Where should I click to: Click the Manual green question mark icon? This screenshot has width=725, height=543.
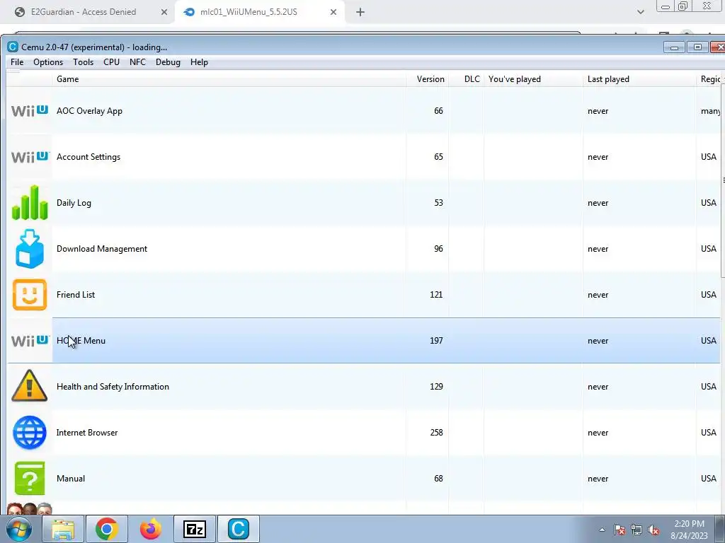tap(30, 479)
